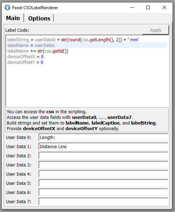The height and width of the screenshot is (212, 175).
Task: Click the User Data 0 field containing Length:
Action: (103, 137)
